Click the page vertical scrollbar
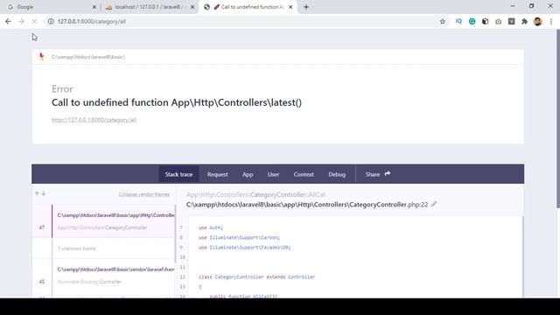Viewport: 560px width, 315px height. point(558,119)
